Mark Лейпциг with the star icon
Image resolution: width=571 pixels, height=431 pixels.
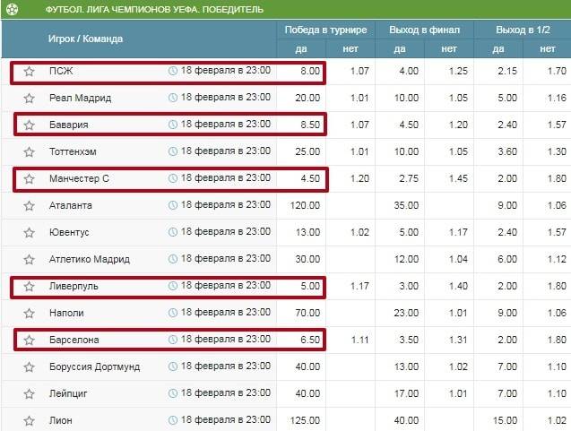[x=29, y=394]
